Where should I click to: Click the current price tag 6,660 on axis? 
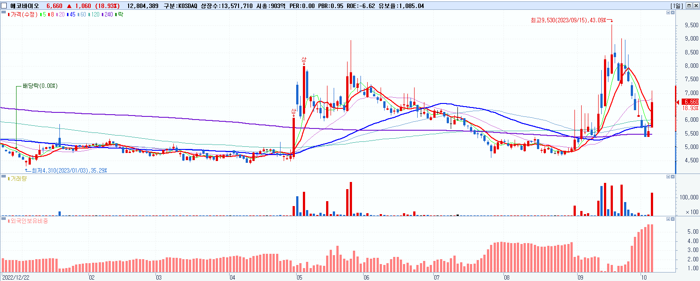click(690, 102)
